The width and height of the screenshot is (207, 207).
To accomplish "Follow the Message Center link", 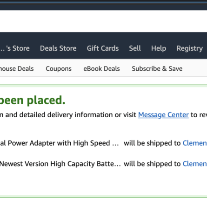I will tap(163, 115).
